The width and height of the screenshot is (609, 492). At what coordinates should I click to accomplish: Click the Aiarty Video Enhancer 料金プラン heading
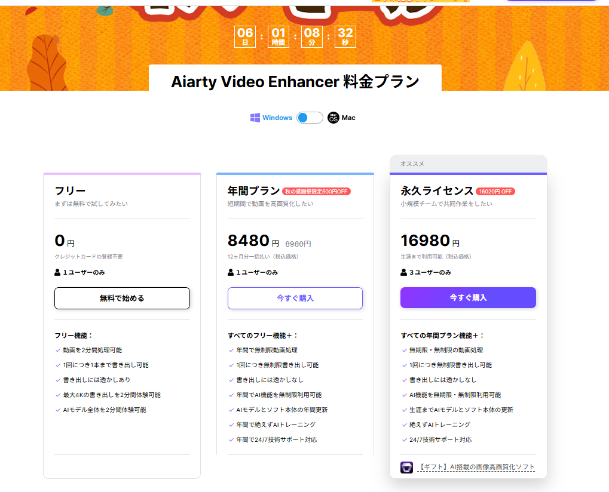295,82
